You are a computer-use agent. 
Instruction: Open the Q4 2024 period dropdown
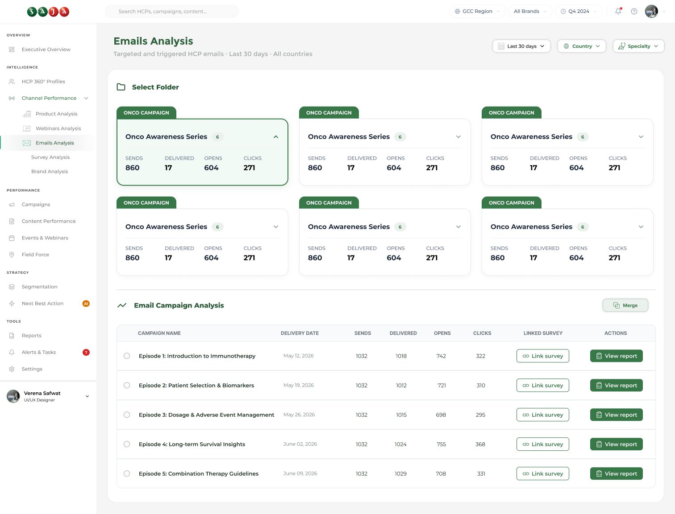click(579, 12)
